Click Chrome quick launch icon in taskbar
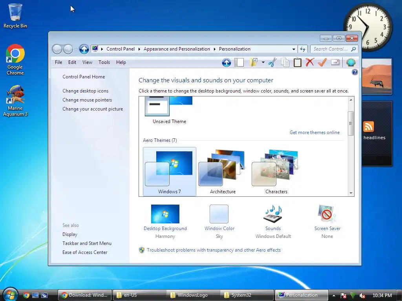Screen dimensions: 402x301 pos(26,295)
